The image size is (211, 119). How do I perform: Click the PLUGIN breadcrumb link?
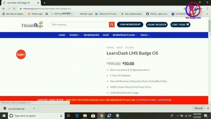(130, 48)
